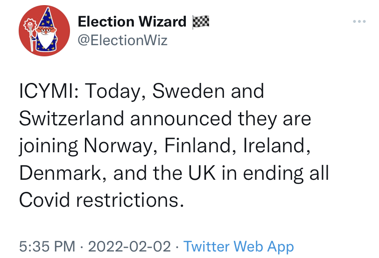
Task: Click the wizard's staff in the avatar
Action: coord(31,34)
